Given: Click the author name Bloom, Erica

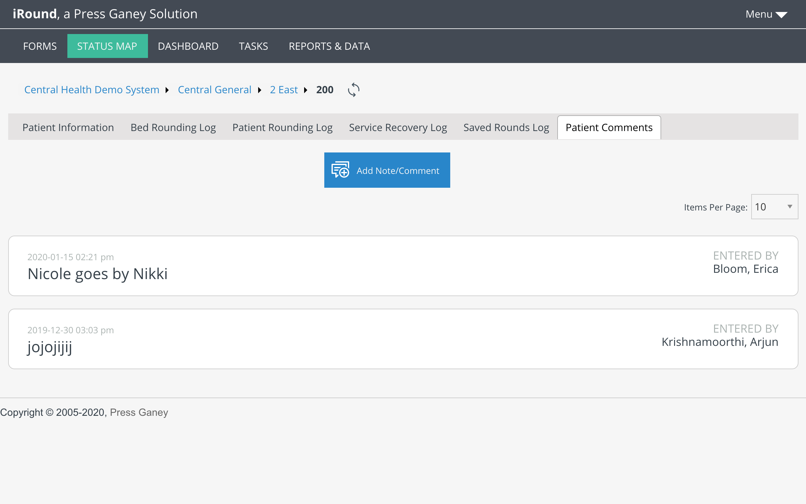Looking at the screenshot, I should (745, 269).
